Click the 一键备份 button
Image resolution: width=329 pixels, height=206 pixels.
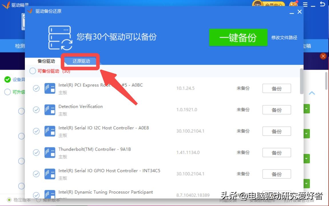pyautogui.click(x=238, y=37)
